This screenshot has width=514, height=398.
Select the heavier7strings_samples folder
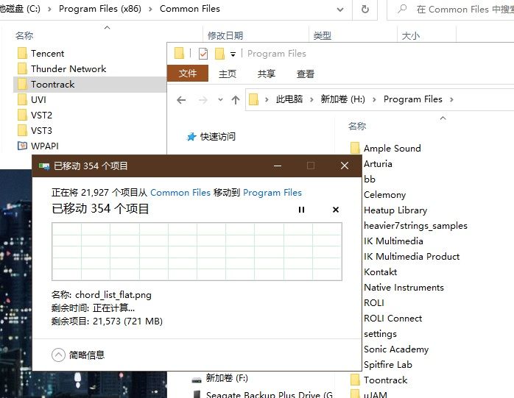pyautogui.click(x=415, y=226)
